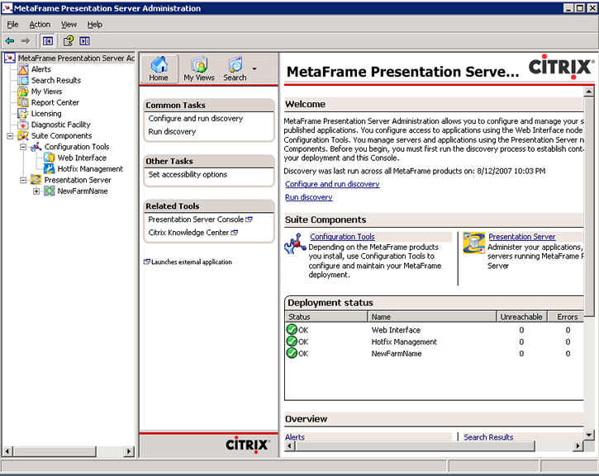Click right arrow of details pane horizontal scrollbar
599x476 pixels.
coord(578,445)
